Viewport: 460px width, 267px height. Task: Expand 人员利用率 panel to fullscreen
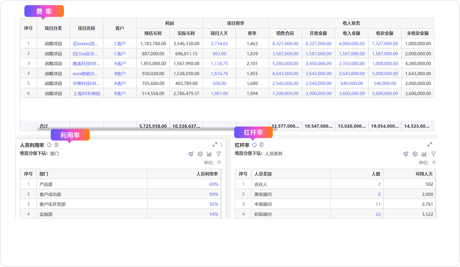point(215,145)
